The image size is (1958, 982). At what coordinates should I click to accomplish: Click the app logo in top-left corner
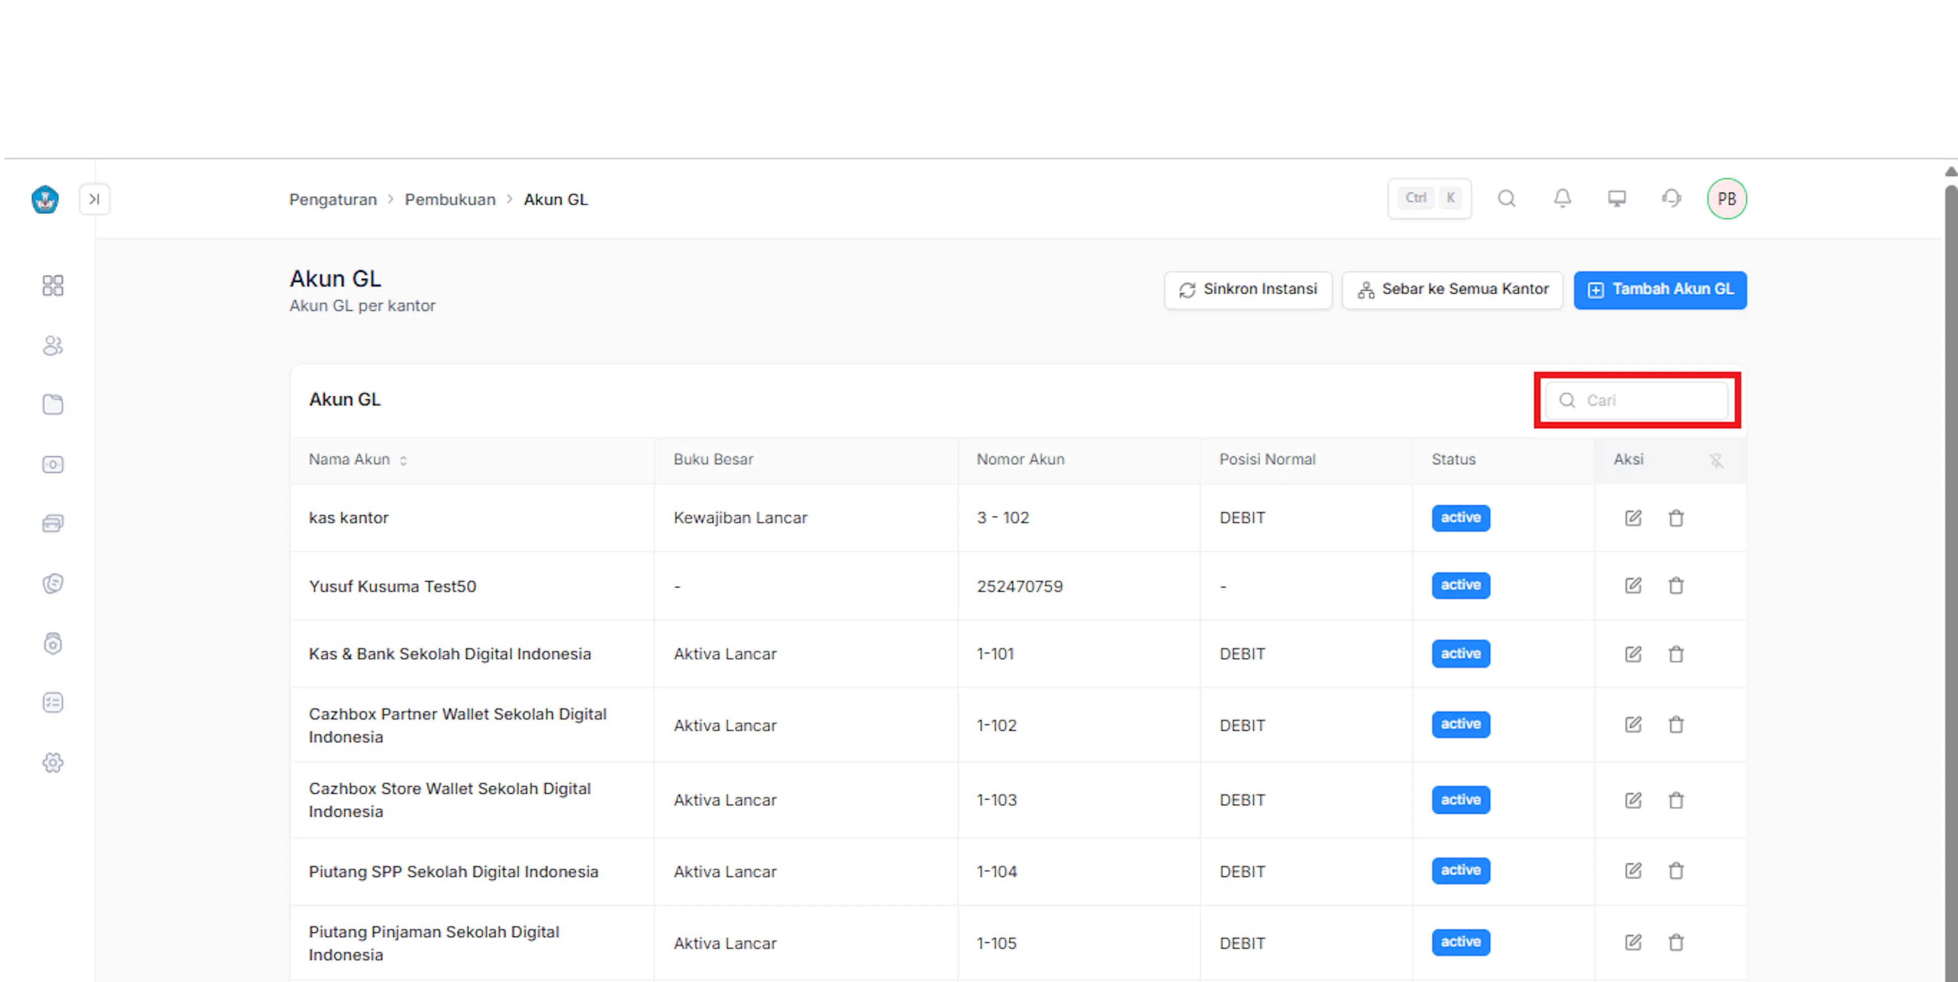pos(45,199)
